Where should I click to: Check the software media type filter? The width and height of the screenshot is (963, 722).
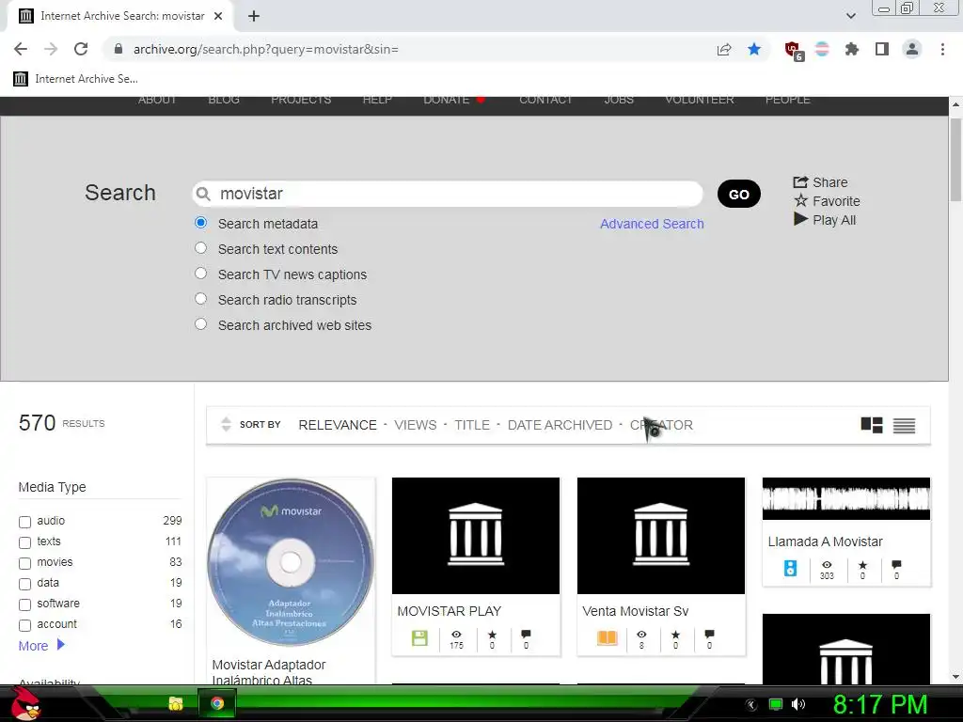[24, 604]
